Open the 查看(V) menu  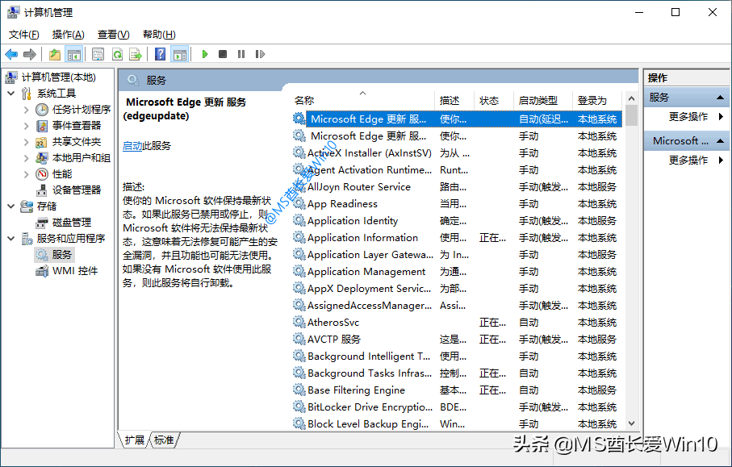[x=114, y=35]
